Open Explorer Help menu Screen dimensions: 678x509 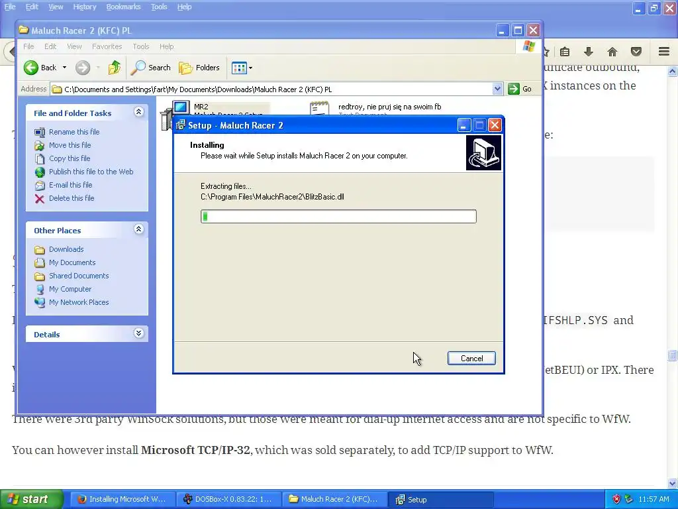click(x=166, y=46)
